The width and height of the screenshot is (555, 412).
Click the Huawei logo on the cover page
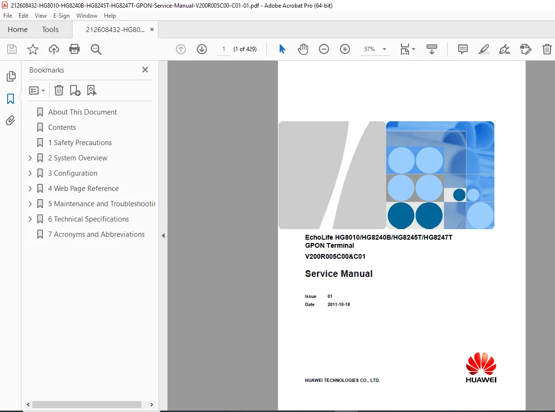point(481,368)
